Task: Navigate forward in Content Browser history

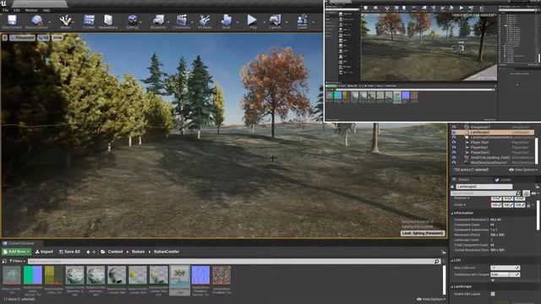Action: click(94, 252)
